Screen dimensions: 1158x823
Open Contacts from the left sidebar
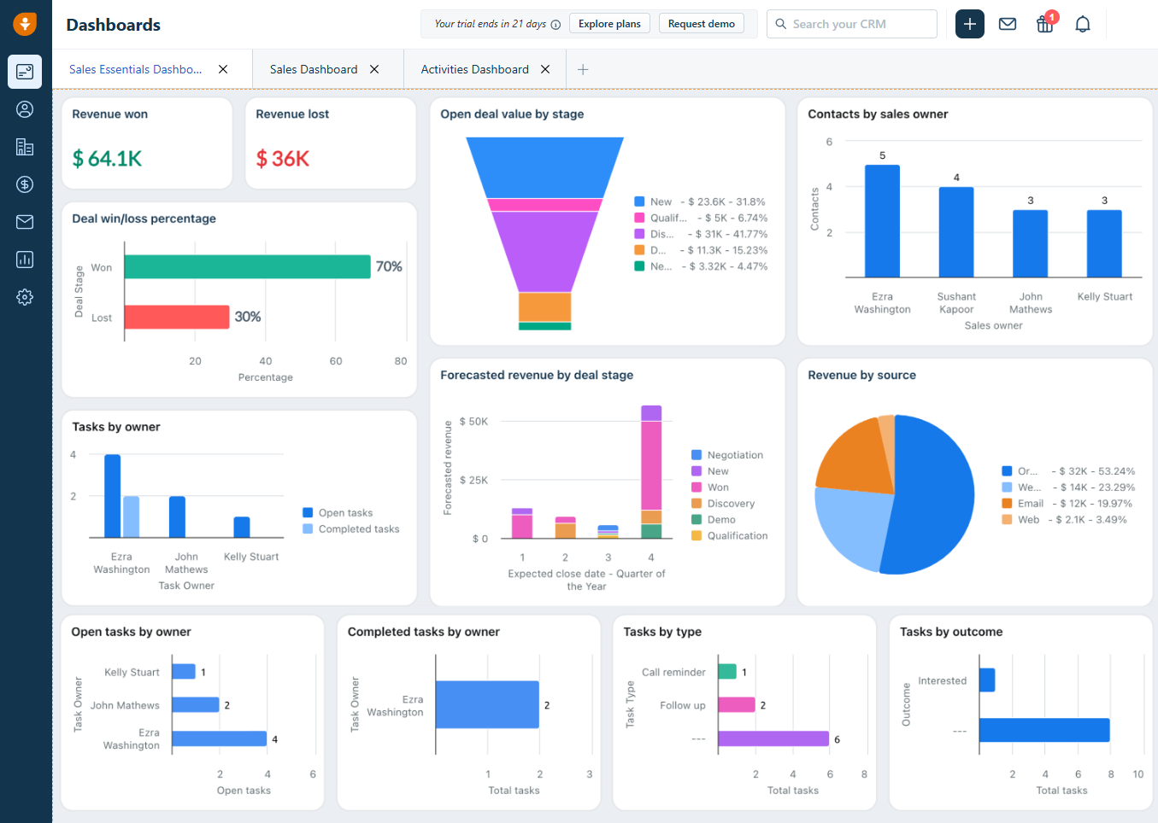coord(24,109)
